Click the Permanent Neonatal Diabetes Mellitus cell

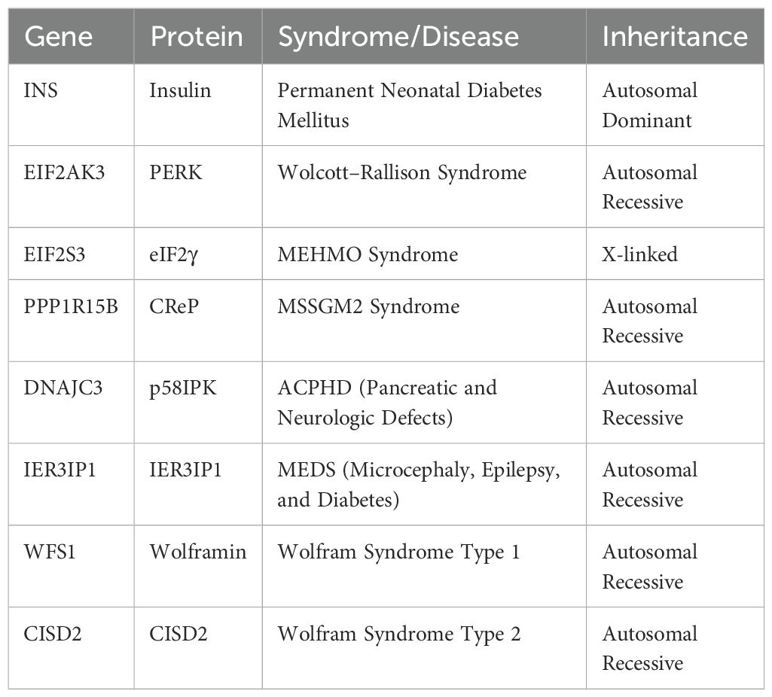pos(410,105)
